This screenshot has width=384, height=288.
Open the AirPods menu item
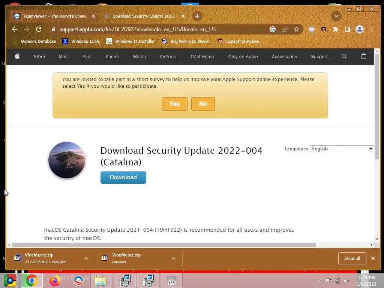168,57
